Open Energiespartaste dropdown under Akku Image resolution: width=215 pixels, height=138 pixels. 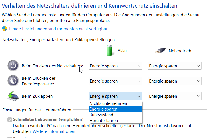tap(115, 81)
